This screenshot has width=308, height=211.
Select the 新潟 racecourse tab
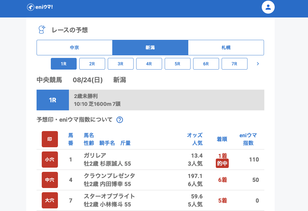coord(150,48)
